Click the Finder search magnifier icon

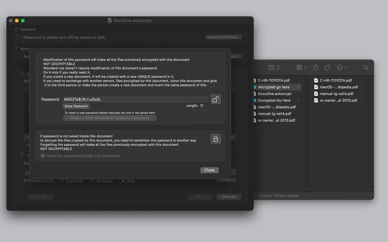[366, 67]
